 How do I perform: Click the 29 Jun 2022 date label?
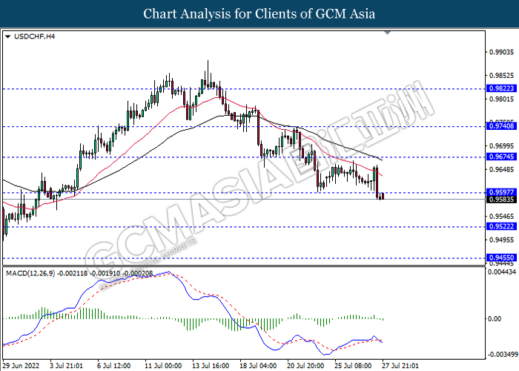coord(22,366)
